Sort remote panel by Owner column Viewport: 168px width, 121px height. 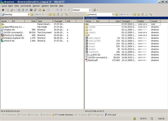[x=155, y=21]
